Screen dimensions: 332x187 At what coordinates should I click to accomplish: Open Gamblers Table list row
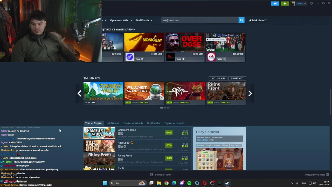pos(137,133)
